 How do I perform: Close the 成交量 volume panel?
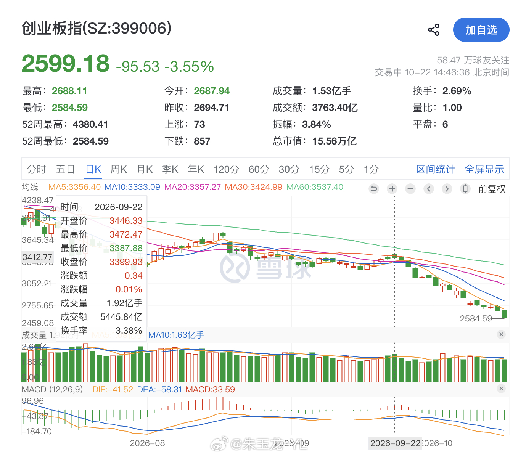coord(501,334)
